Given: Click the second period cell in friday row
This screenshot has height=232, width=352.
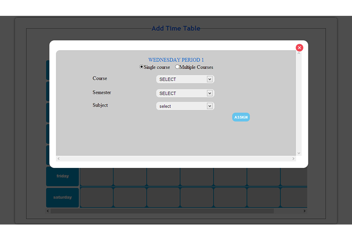Looking at the screenshot, I should [130, 176].
